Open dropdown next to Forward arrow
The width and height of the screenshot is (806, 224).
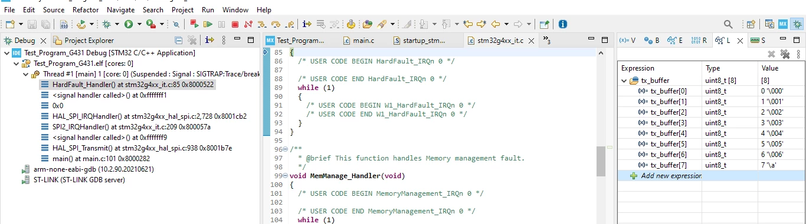pyautogui.click(x=529, y=24)
